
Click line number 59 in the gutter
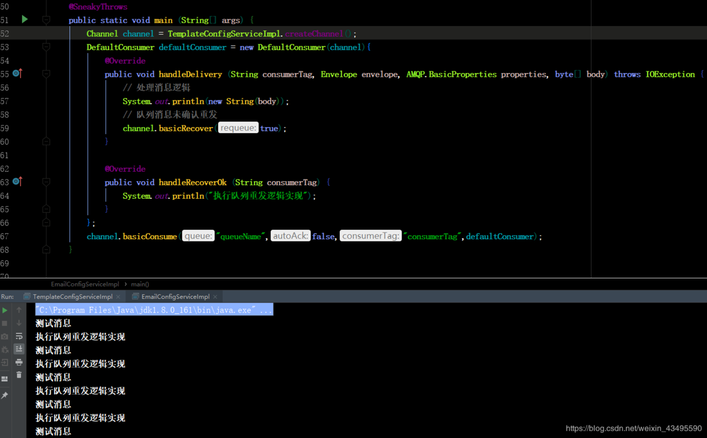pyautogui.click(x=5, y=128)
